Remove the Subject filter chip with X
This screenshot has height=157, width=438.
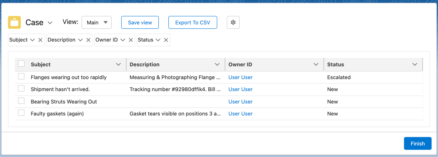coord(40,40)
